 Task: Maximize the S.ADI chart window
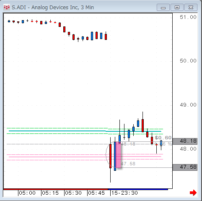click(x=177, y=8)
